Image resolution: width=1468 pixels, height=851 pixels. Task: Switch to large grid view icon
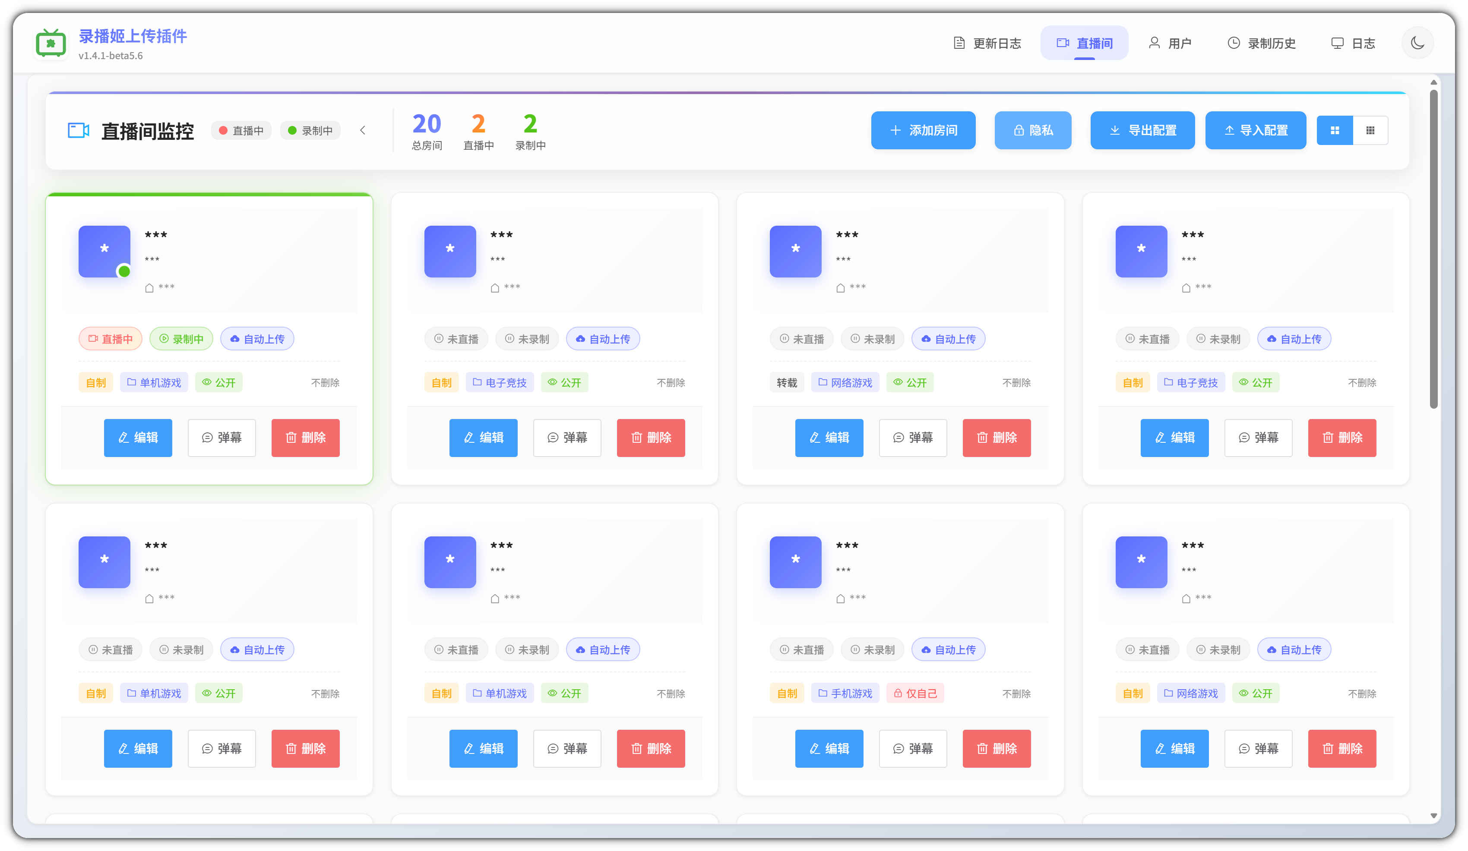coord(1335,130)
